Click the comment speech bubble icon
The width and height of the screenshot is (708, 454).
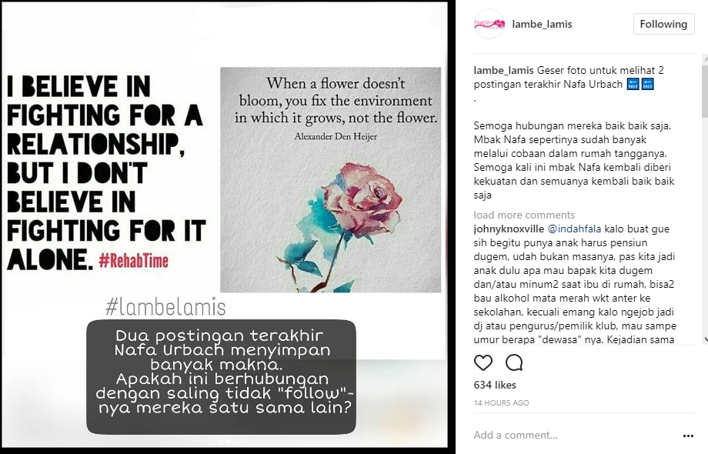pyautogui.click(x=514, y=362)
